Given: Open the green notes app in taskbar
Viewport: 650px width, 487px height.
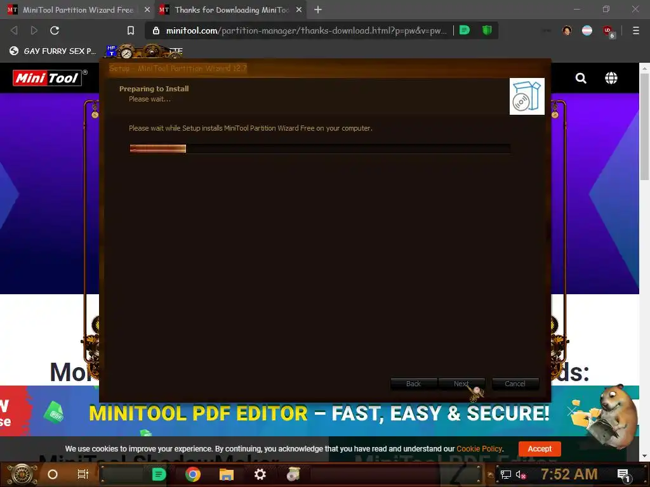Looking at the screenshot, I should 159,474.
